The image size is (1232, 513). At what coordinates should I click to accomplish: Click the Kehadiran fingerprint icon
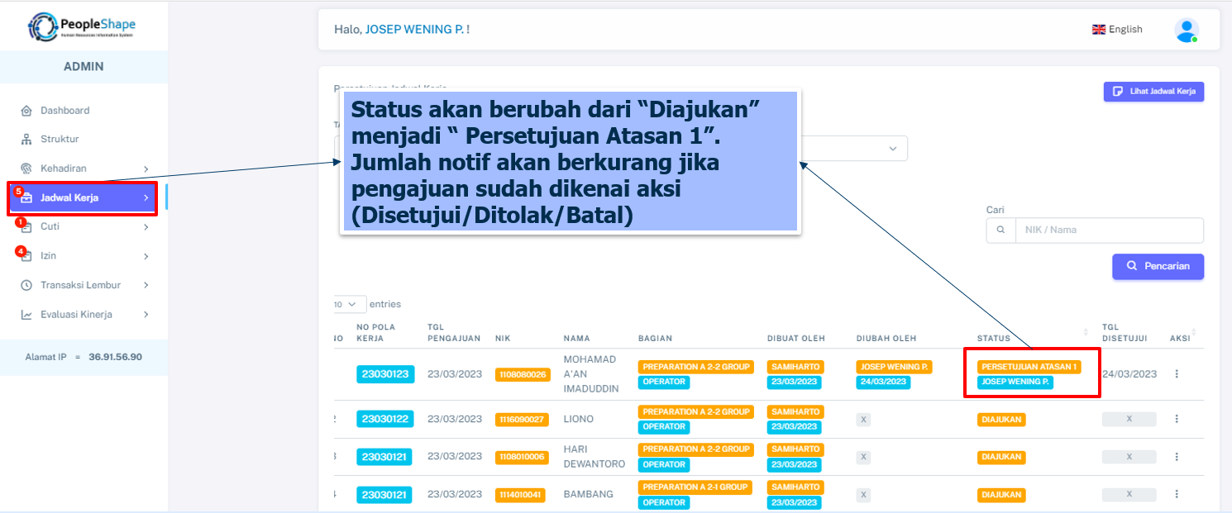26,169
